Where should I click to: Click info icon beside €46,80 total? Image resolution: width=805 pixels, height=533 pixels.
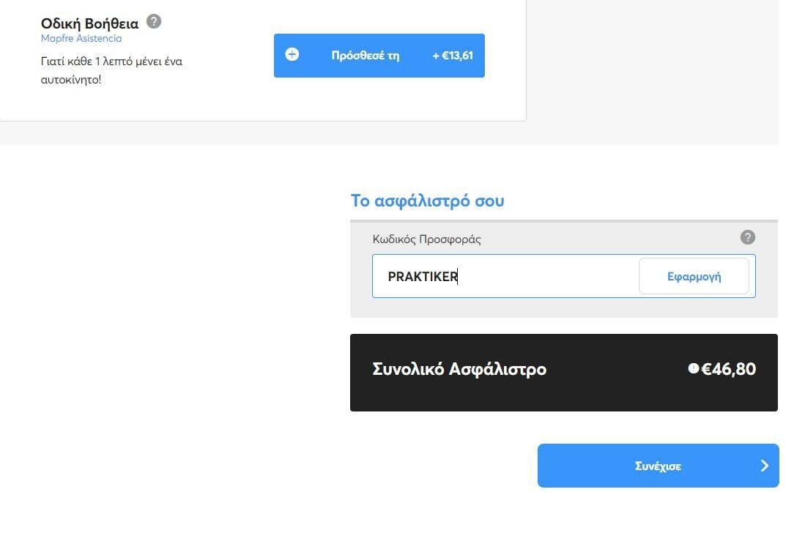[693, 368]
